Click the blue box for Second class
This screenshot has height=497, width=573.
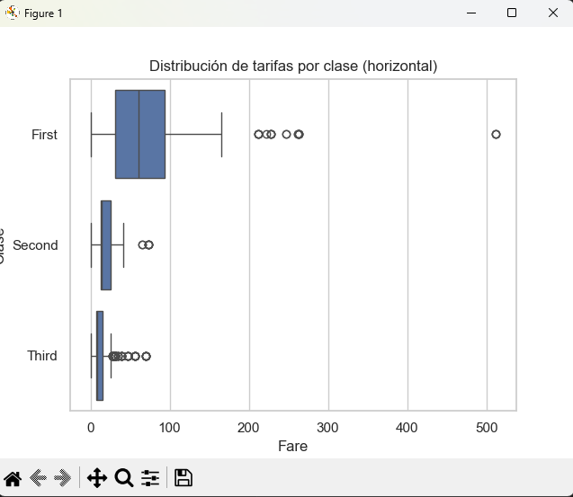click(106, 245)
